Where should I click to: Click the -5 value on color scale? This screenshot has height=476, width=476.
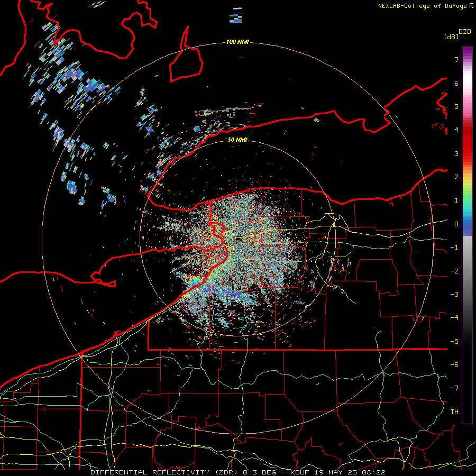[x=454, y=342]
